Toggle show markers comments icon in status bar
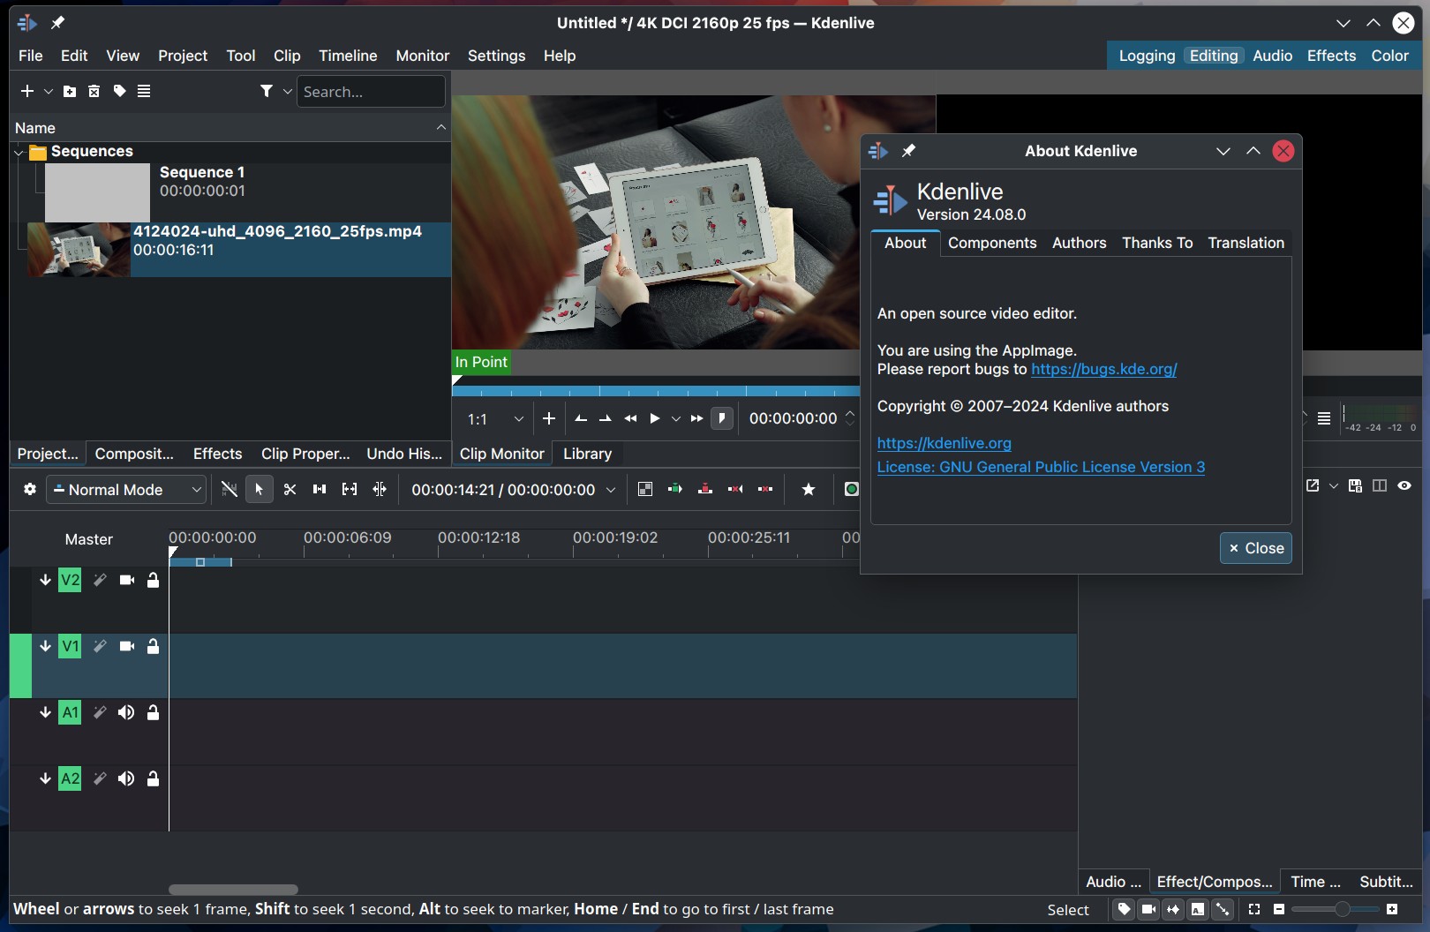This screenshot has width=1430, height=932. 1198,909
